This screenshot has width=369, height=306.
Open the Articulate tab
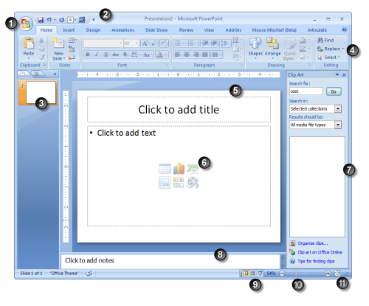(x=317, y=30)
